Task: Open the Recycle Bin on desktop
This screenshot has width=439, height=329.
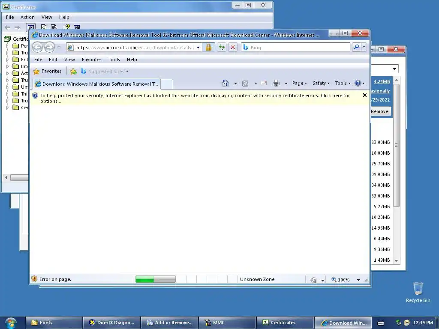Action: click(x=418, y=292)
